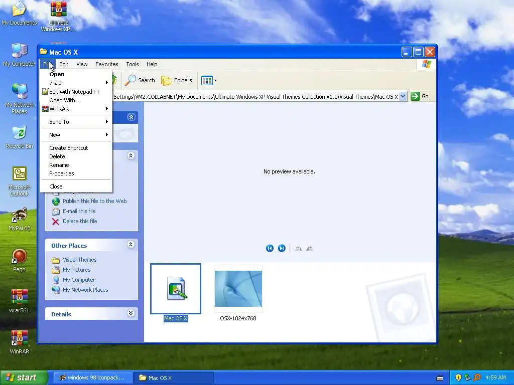Click the 4:59 AM clock
Viewport: 514px width, 385px height.
pyautogui.click(x=495, y=378)
